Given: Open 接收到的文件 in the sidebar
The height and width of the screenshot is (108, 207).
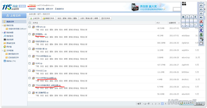Looking at the screenshot, I should coord(13,54).
